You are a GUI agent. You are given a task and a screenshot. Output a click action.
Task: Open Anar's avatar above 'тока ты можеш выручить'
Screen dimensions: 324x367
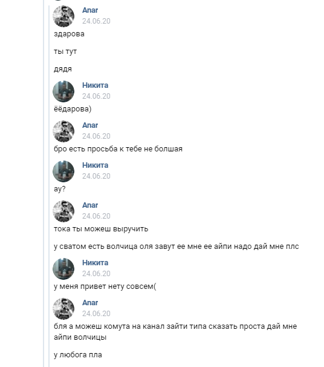pos(63,211)
